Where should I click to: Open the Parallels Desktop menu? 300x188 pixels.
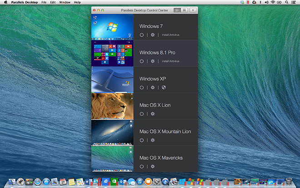(x=24, y=2)
